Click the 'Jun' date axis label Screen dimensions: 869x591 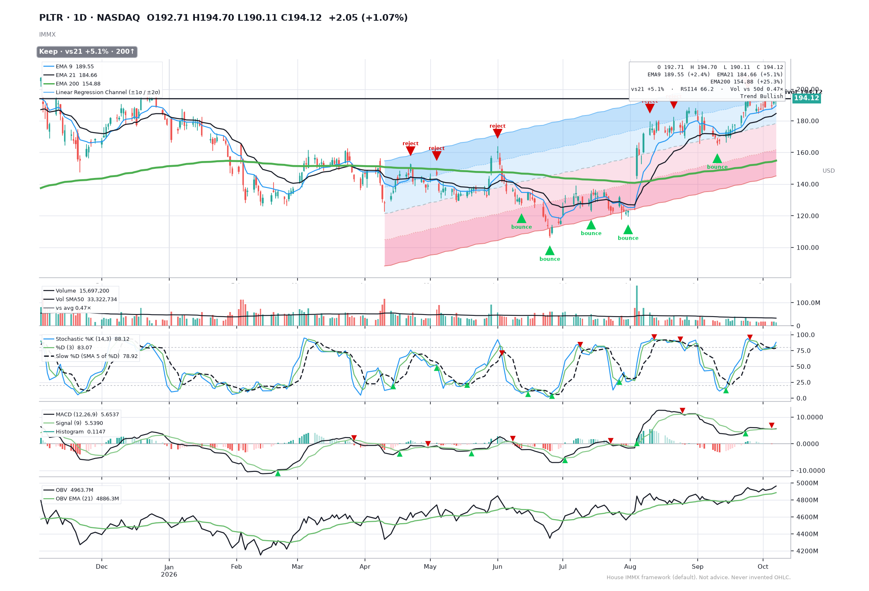point(497,567)
